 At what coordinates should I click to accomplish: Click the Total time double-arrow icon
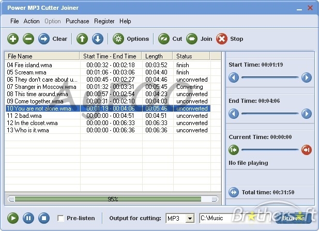[x=234, y=192]
